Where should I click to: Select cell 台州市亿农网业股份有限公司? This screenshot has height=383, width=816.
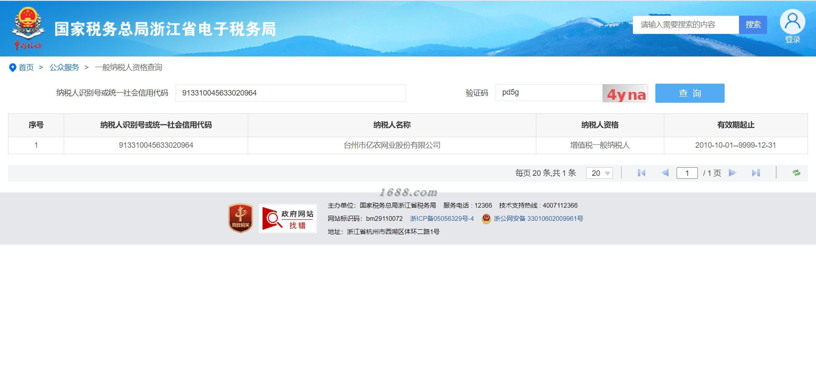click(x=392, y=145)
